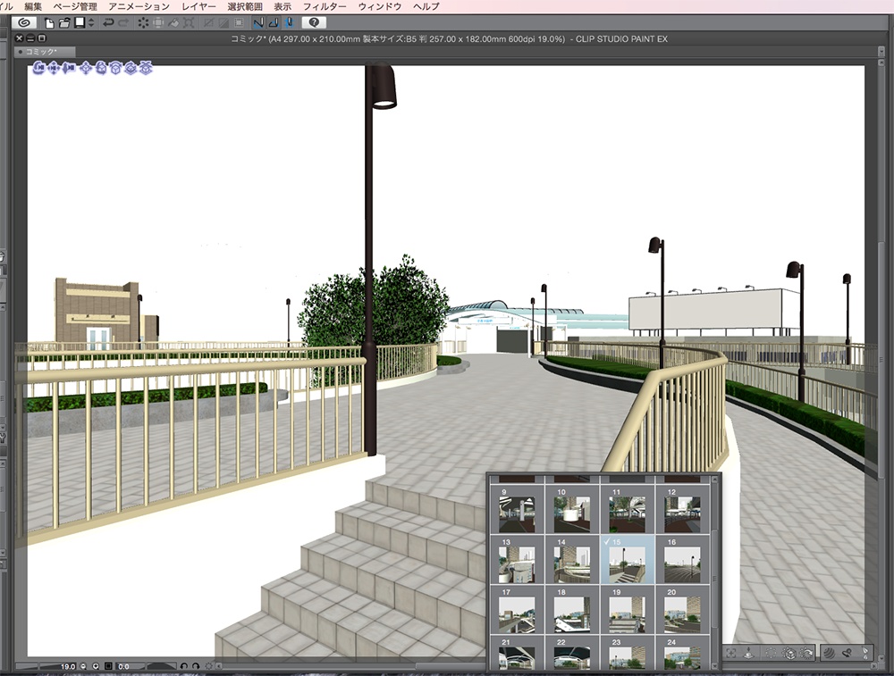
Task: Toggle snap to ruler
Action: 258,23
